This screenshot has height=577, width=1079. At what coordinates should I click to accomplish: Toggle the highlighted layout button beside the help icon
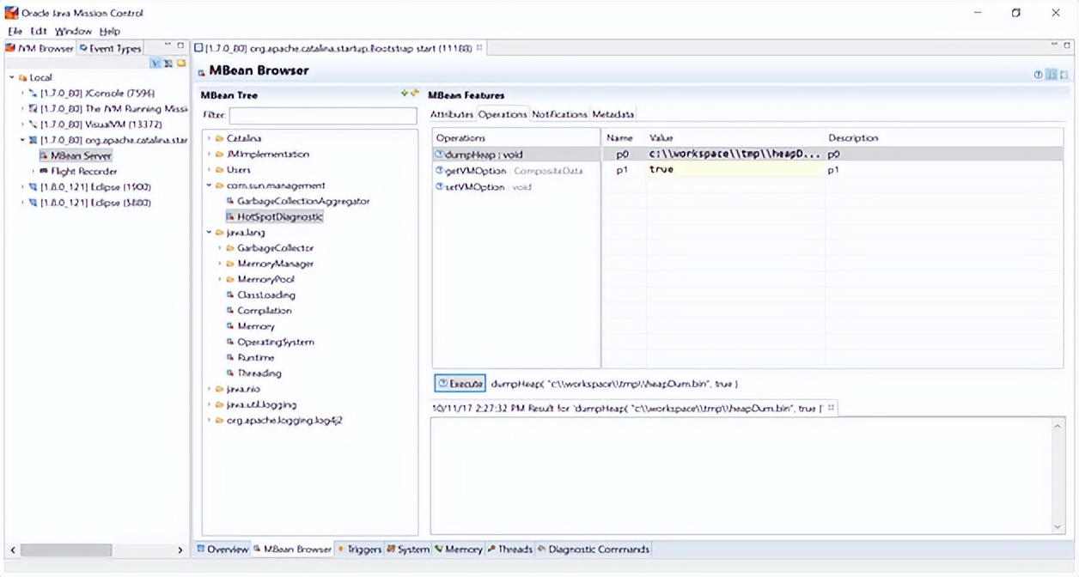(1051, 76)
